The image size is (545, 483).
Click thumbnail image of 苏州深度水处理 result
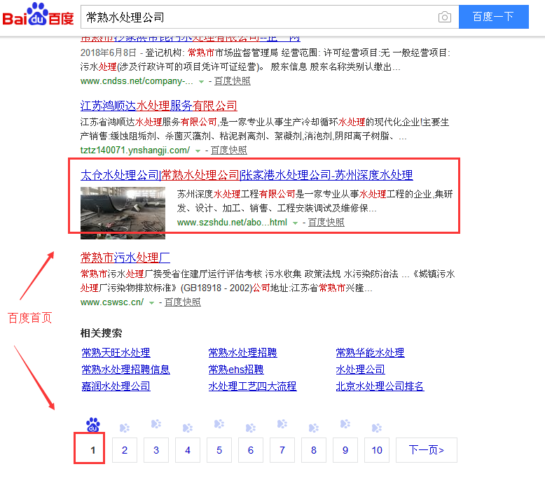[123, 209]
